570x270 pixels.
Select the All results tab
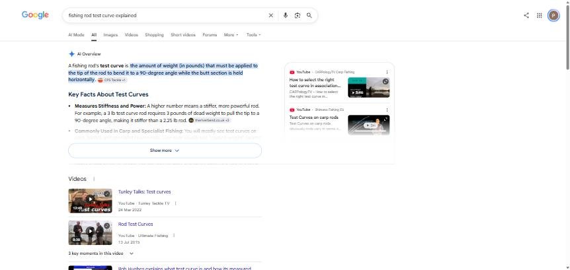pos(94,35)
